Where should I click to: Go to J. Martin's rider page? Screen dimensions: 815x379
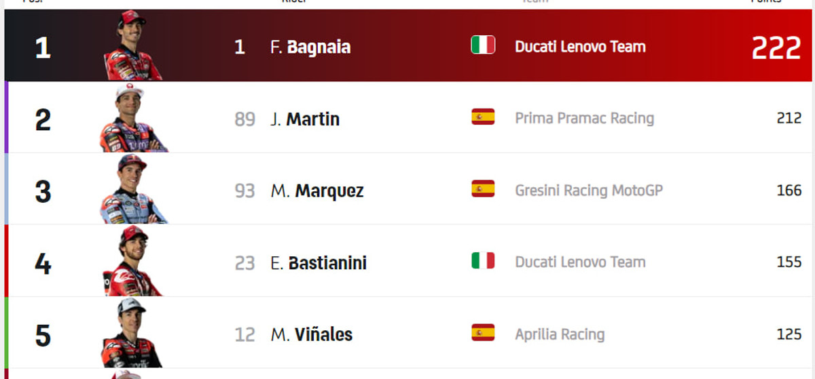(x=305, y=119)
